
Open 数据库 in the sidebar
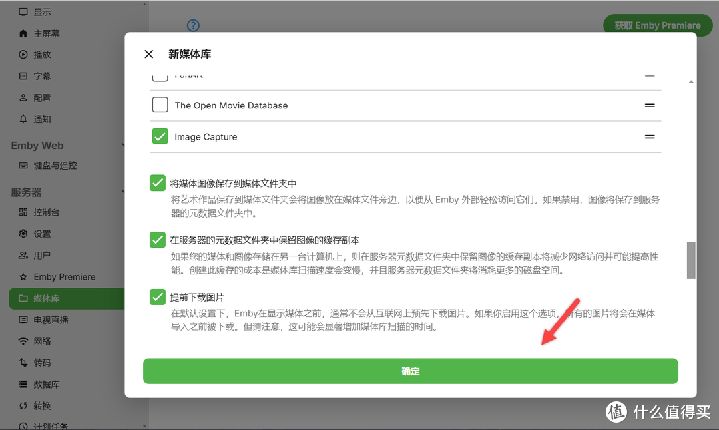point(47,384)
